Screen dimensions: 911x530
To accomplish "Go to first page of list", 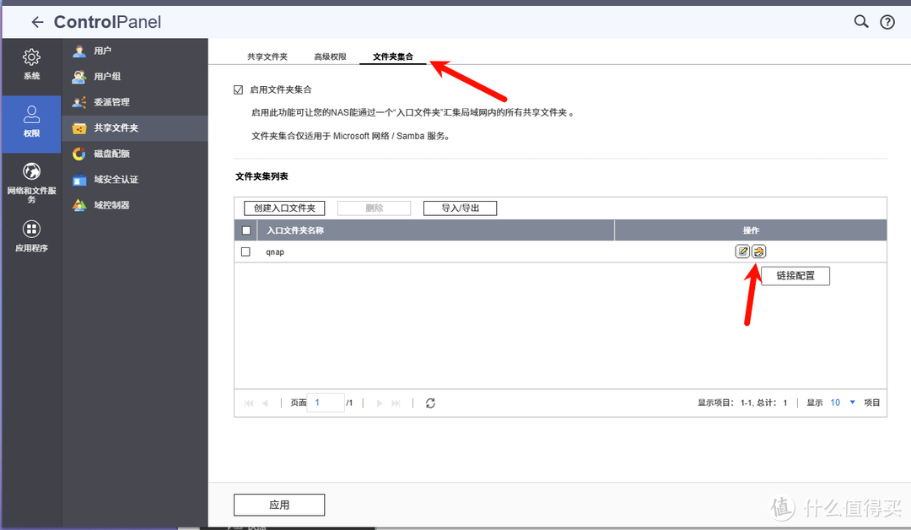I will (249, 403).
